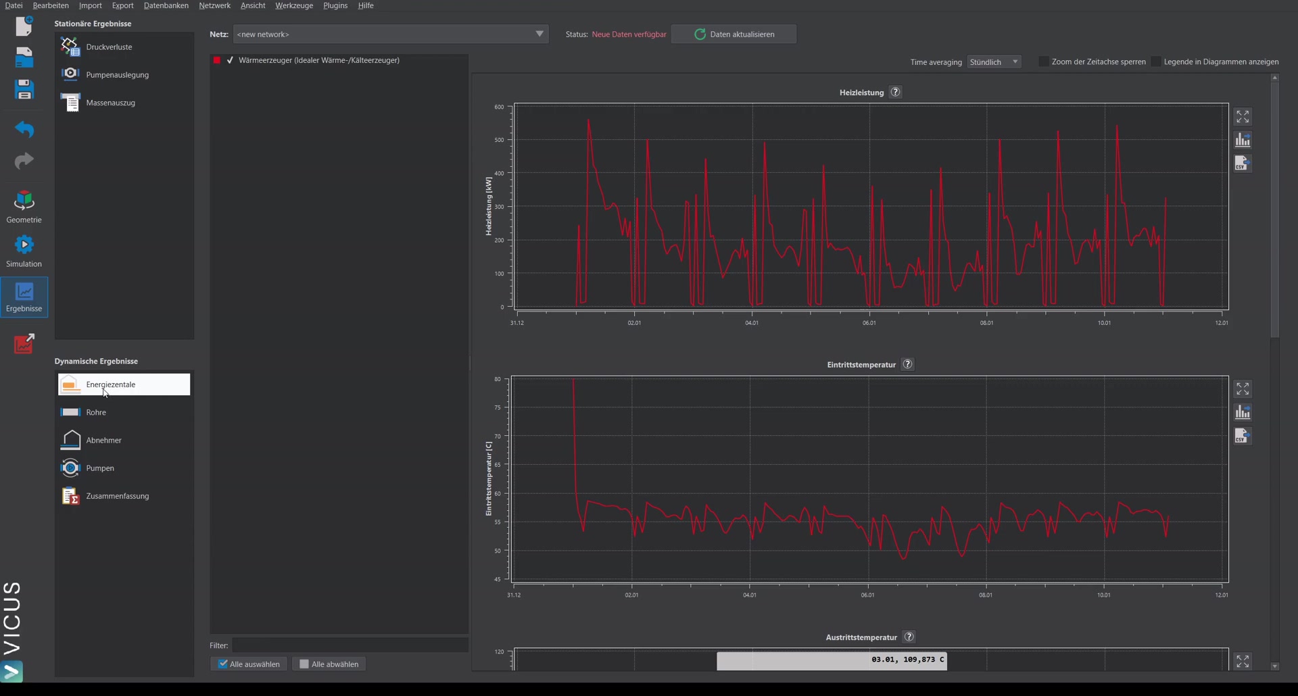Screen dimensions: 1298x696
Task: Click the charts vertical scrollbar thumb
Action: pos(1274,209)
